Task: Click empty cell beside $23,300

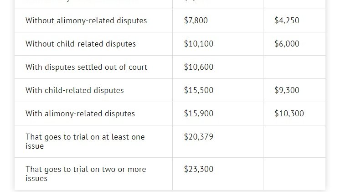Action: [x=294, y=173]
